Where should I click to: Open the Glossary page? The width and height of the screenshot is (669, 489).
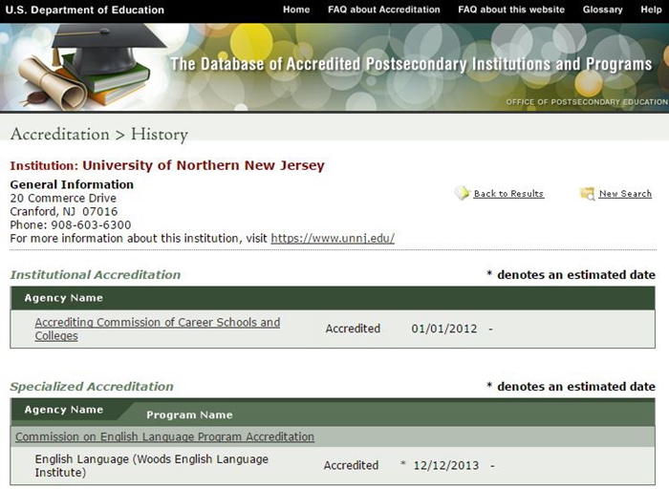(x=602, y=10)
